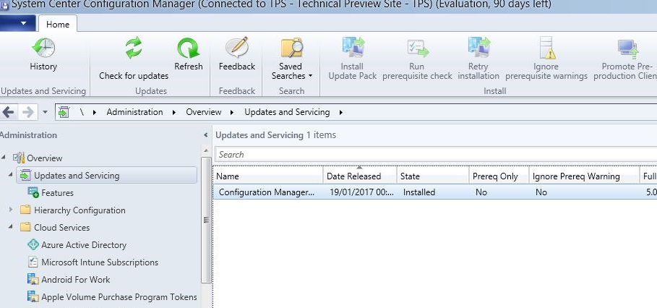Sort list by Date Released column
This screenshot has height=308, width=657.
coord(359,176)
